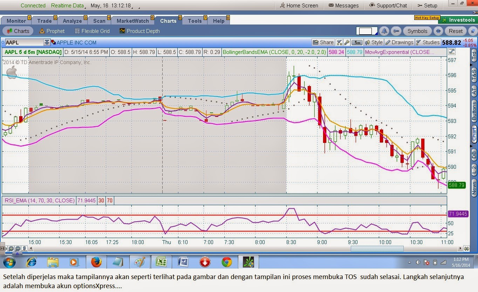Open the 5m timeframe selector
The image size is (478, 292).
(x=357, y=42)
